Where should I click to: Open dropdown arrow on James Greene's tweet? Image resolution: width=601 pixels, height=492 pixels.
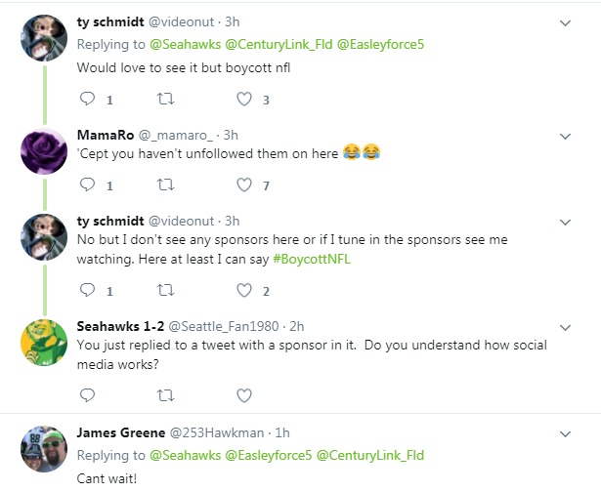point(565,432)
